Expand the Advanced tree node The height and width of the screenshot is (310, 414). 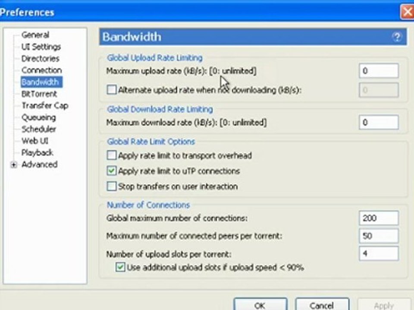point(13,165)
